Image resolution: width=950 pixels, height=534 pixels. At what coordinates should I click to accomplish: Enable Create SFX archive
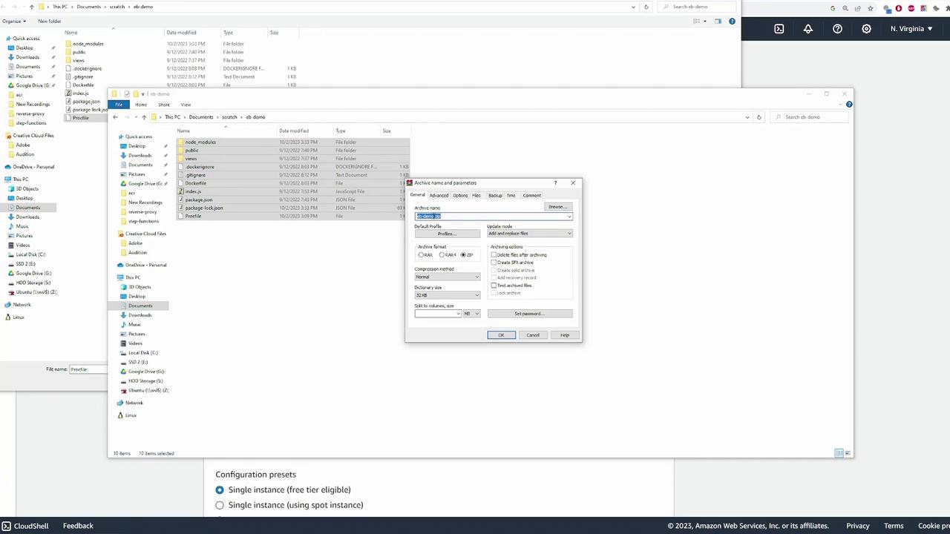click(x=494, y=263)
